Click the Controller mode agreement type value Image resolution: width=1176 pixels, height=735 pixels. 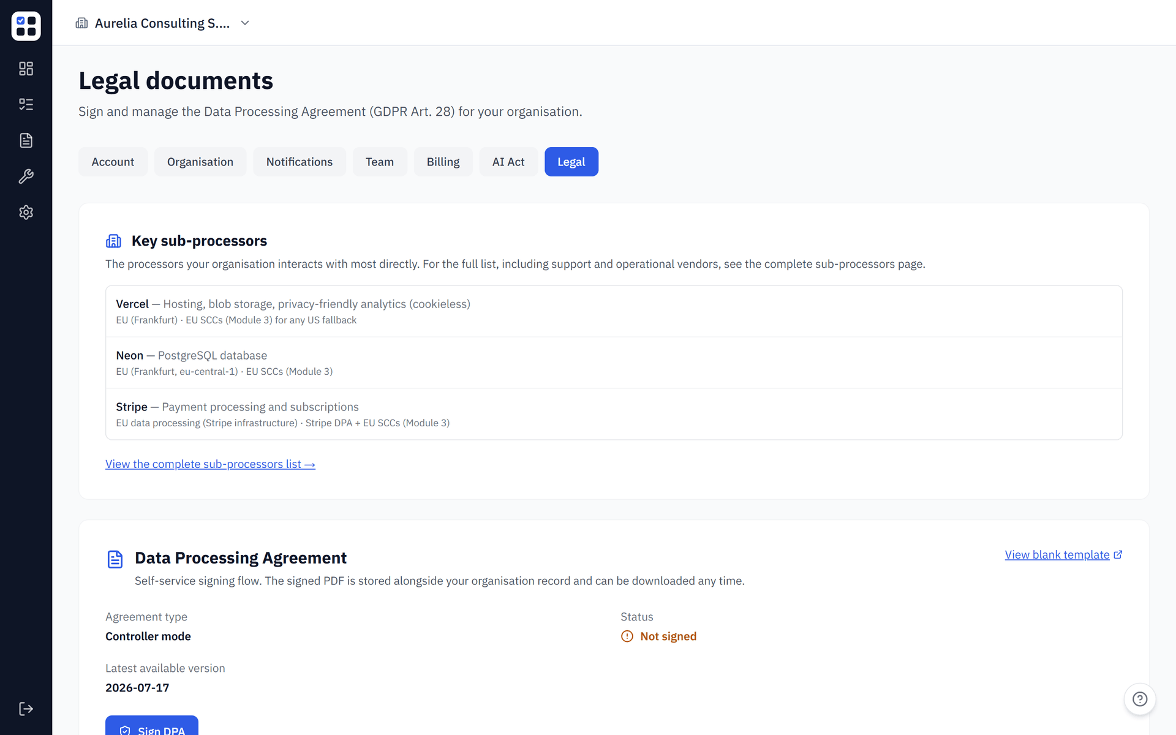(148, 636)
